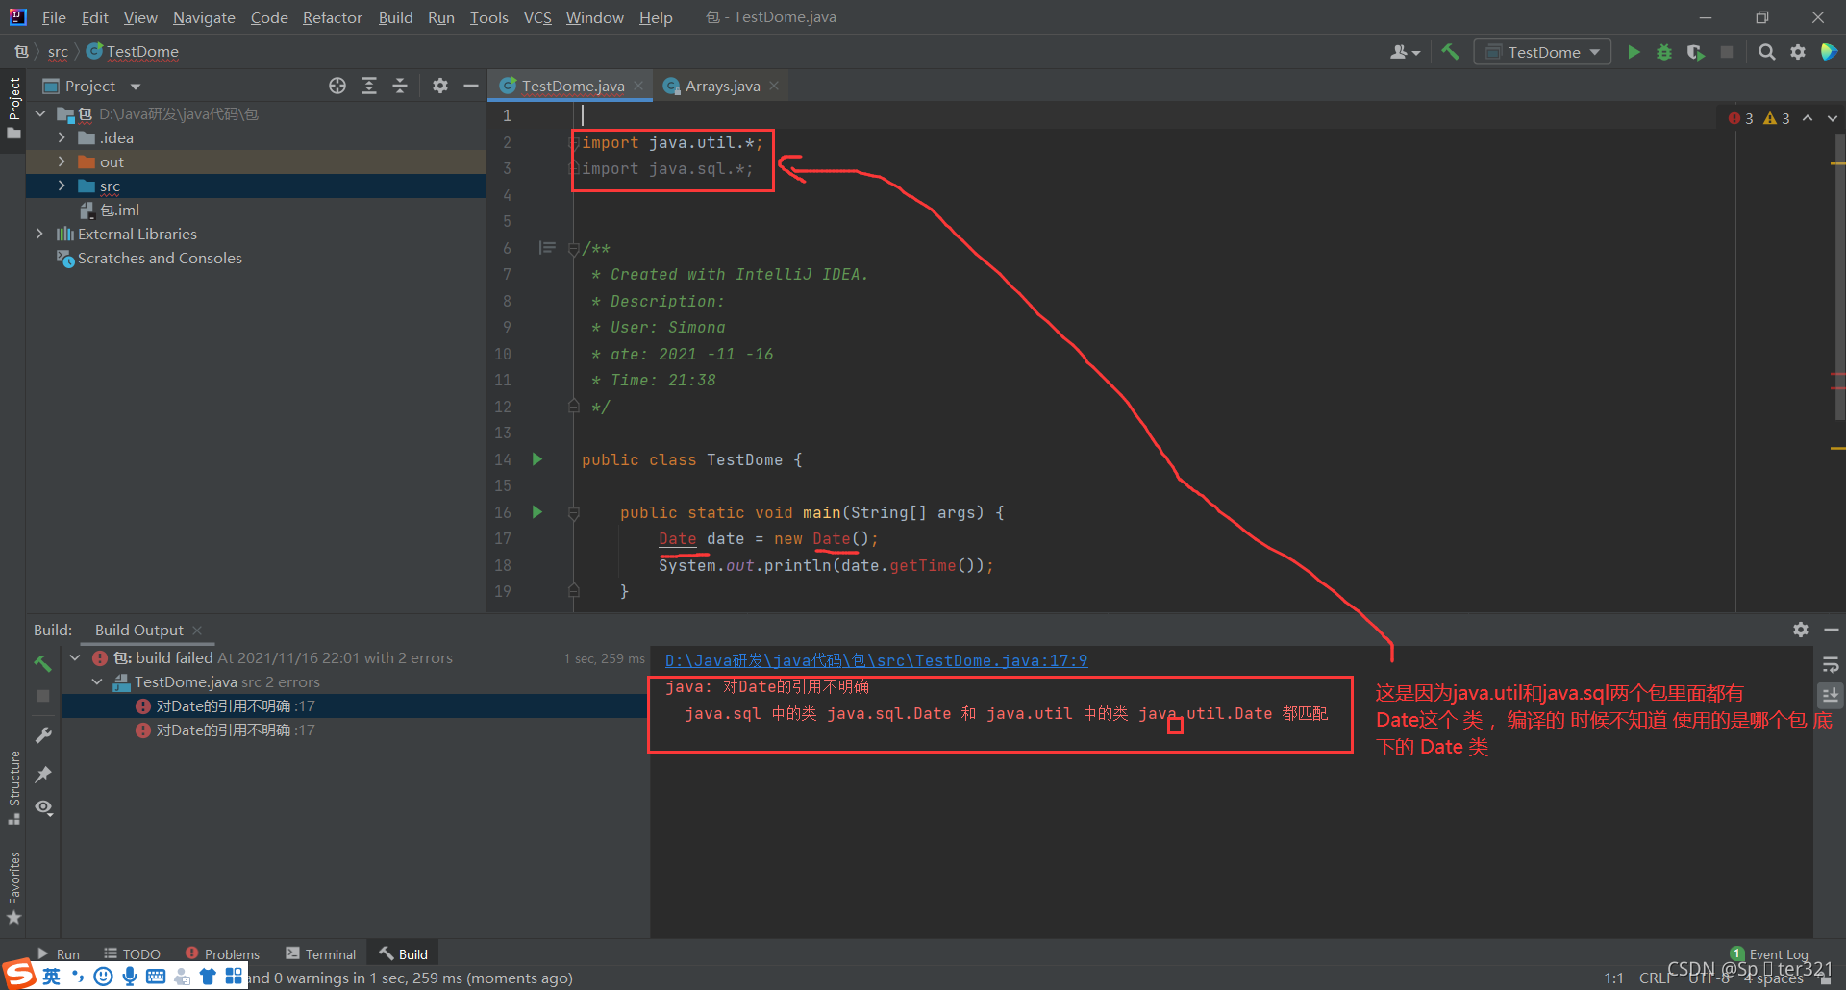The width and height of the screenshot is (1846, 990).
Task: Click the Build project hammer icon in toolbar
Action: (1450, 52)
